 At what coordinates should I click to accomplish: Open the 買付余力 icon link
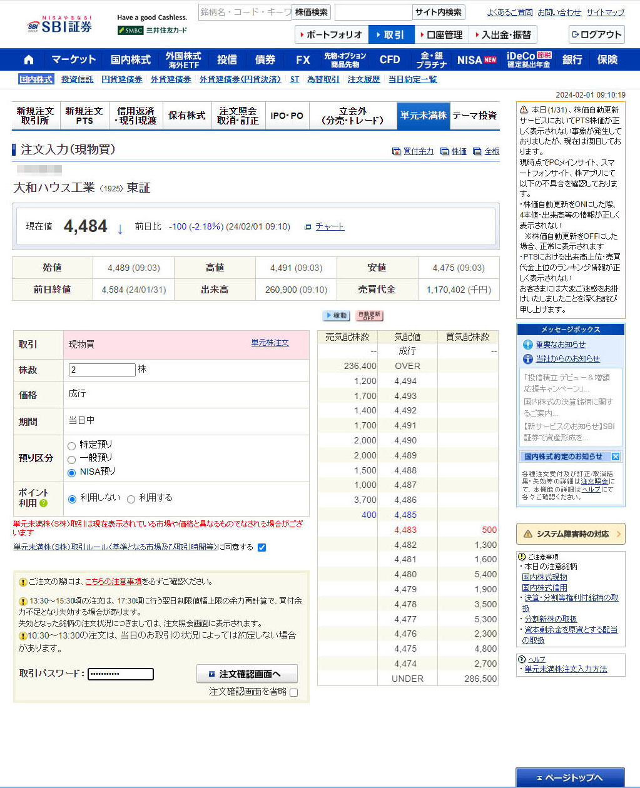pyautogui.click(x=396, y=151)
